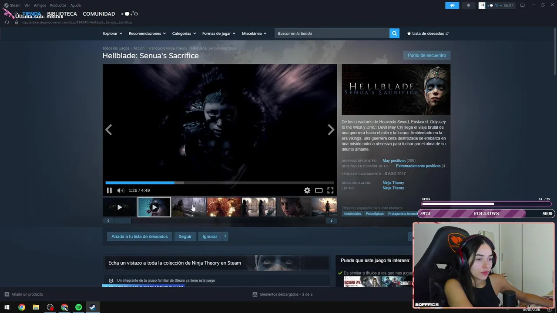Image resolution: width=557 pixels, height=313 pixels.
Task: Mute the trailer volume
Action: 121,190
